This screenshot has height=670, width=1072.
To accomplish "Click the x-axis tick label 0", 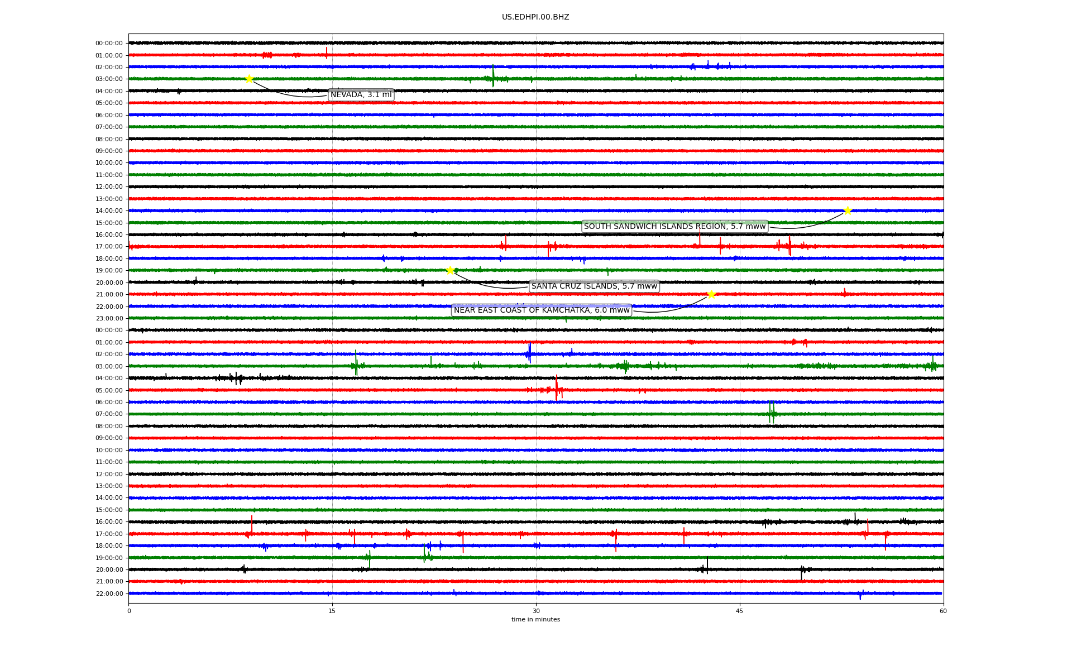I will [129, 611].
